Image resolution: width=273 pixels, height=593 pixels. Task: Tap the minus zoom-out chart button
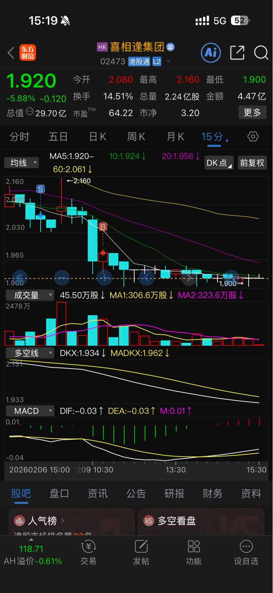pyautogui.click(x=62, y=277)
